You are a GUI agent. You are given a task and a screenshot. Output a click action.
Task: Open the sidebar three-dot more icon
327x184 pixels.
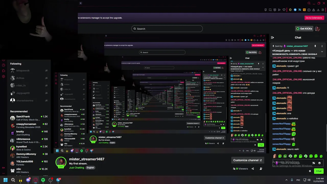click(3, 173)
